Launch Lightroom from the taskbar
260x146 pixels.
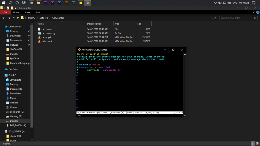pyautogui.click(x=74, y=3)
